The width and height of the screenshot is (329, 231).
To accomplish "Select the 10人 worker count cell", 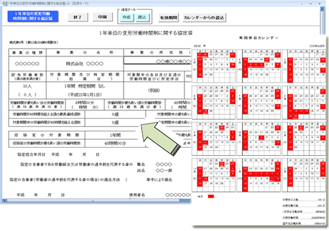I will tap(27, 86).
